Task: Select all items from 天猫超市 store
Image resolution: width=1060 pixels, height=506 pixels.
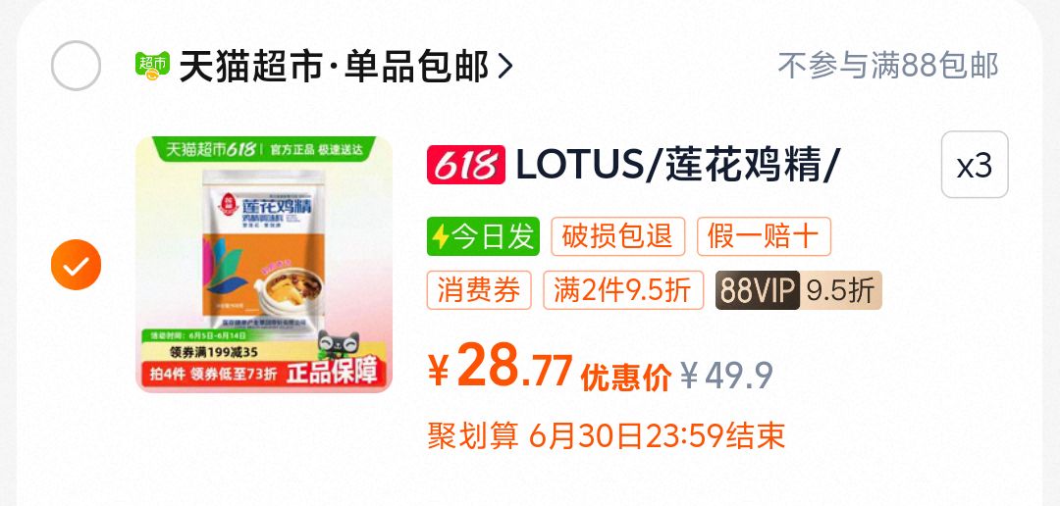Action: [76, 66]
